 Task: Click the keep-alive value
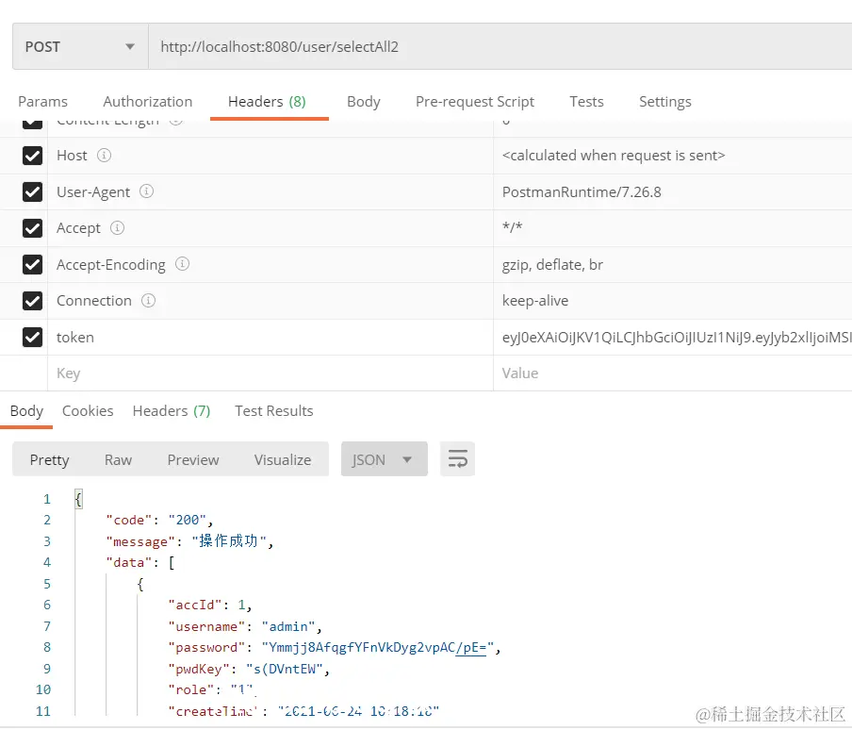pos(535,301)
